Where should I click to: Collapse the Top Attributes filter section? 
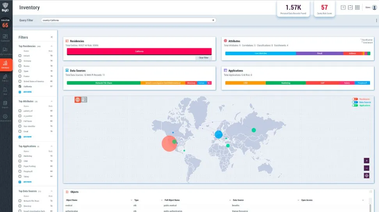click(52, 101)
